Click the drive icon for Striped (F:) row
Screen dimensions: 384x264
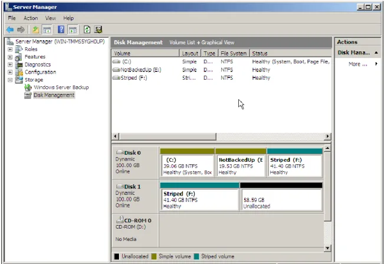click(x=116, y=78)
